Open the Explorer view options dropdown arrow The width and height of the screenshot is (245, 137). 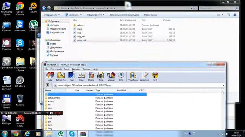(222, 15)
